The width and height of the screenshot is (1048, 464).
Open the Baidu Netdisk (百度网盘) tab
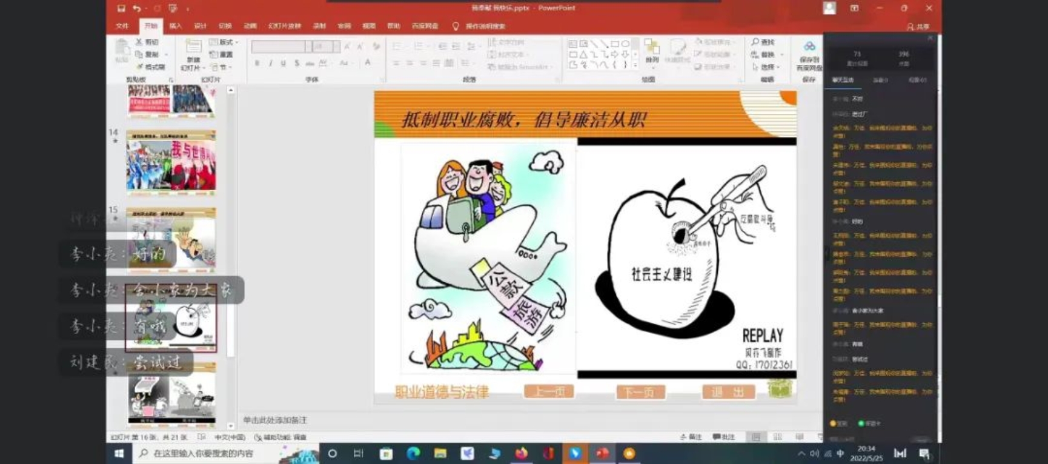click(x=425, y=26)
